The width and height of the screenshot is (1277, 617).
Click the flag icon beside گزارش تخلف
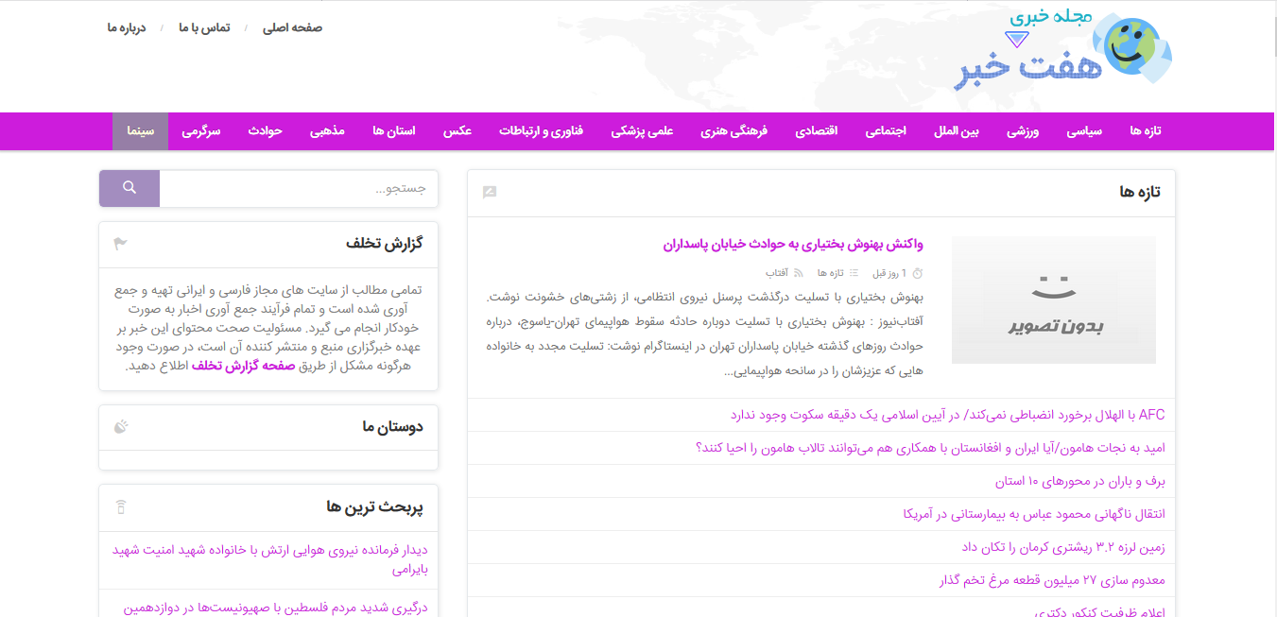[x=120, y=244]
